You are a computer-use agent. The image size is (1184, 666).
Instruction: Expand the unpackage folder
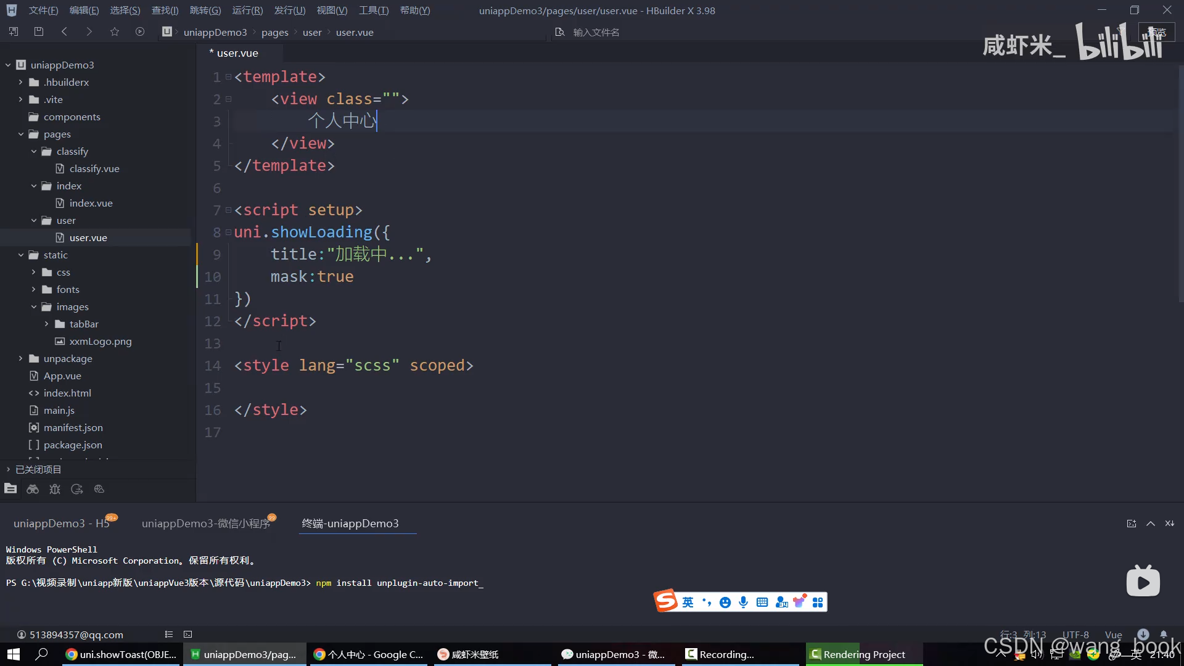tap(20, 358)
